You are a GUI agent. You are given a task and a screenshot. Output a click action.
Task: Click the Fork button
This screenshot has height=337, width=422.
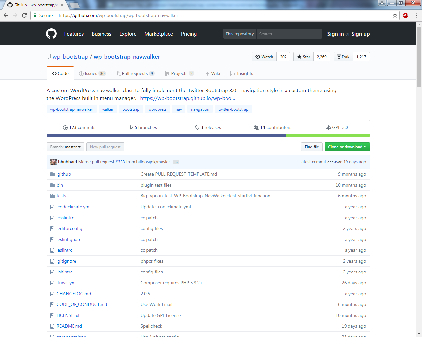343,57
